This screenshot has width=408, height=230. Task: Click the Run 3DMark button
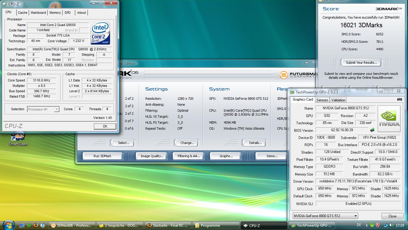pyautogui.click(x=102, y=156)
